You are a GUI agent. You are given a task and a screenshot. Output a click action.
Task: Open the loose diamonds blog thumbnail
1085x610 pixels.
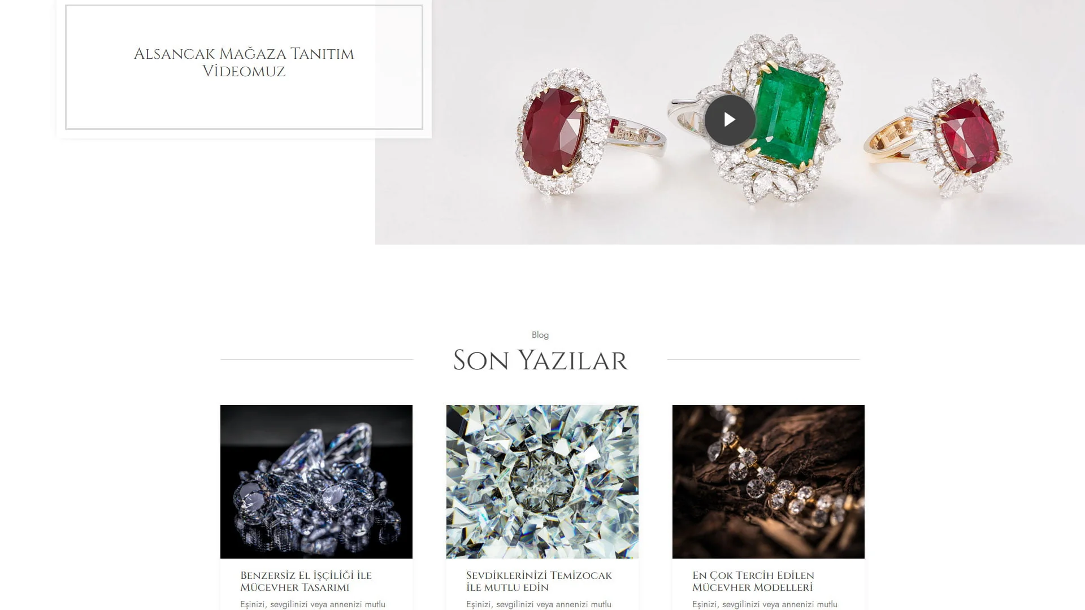coord(316,482)
